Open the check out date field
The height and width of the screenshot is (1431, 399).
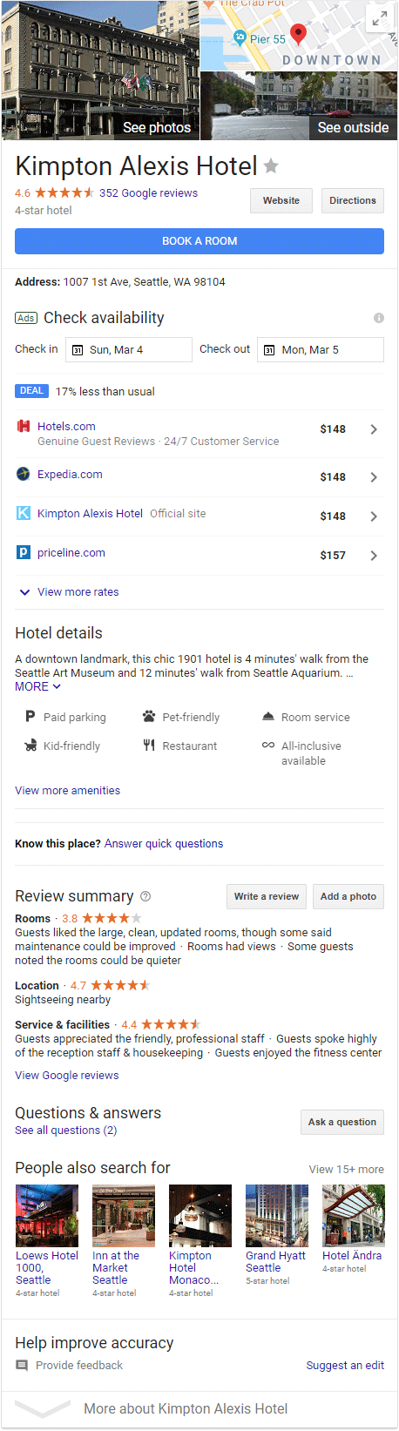(x=321, y=349)
